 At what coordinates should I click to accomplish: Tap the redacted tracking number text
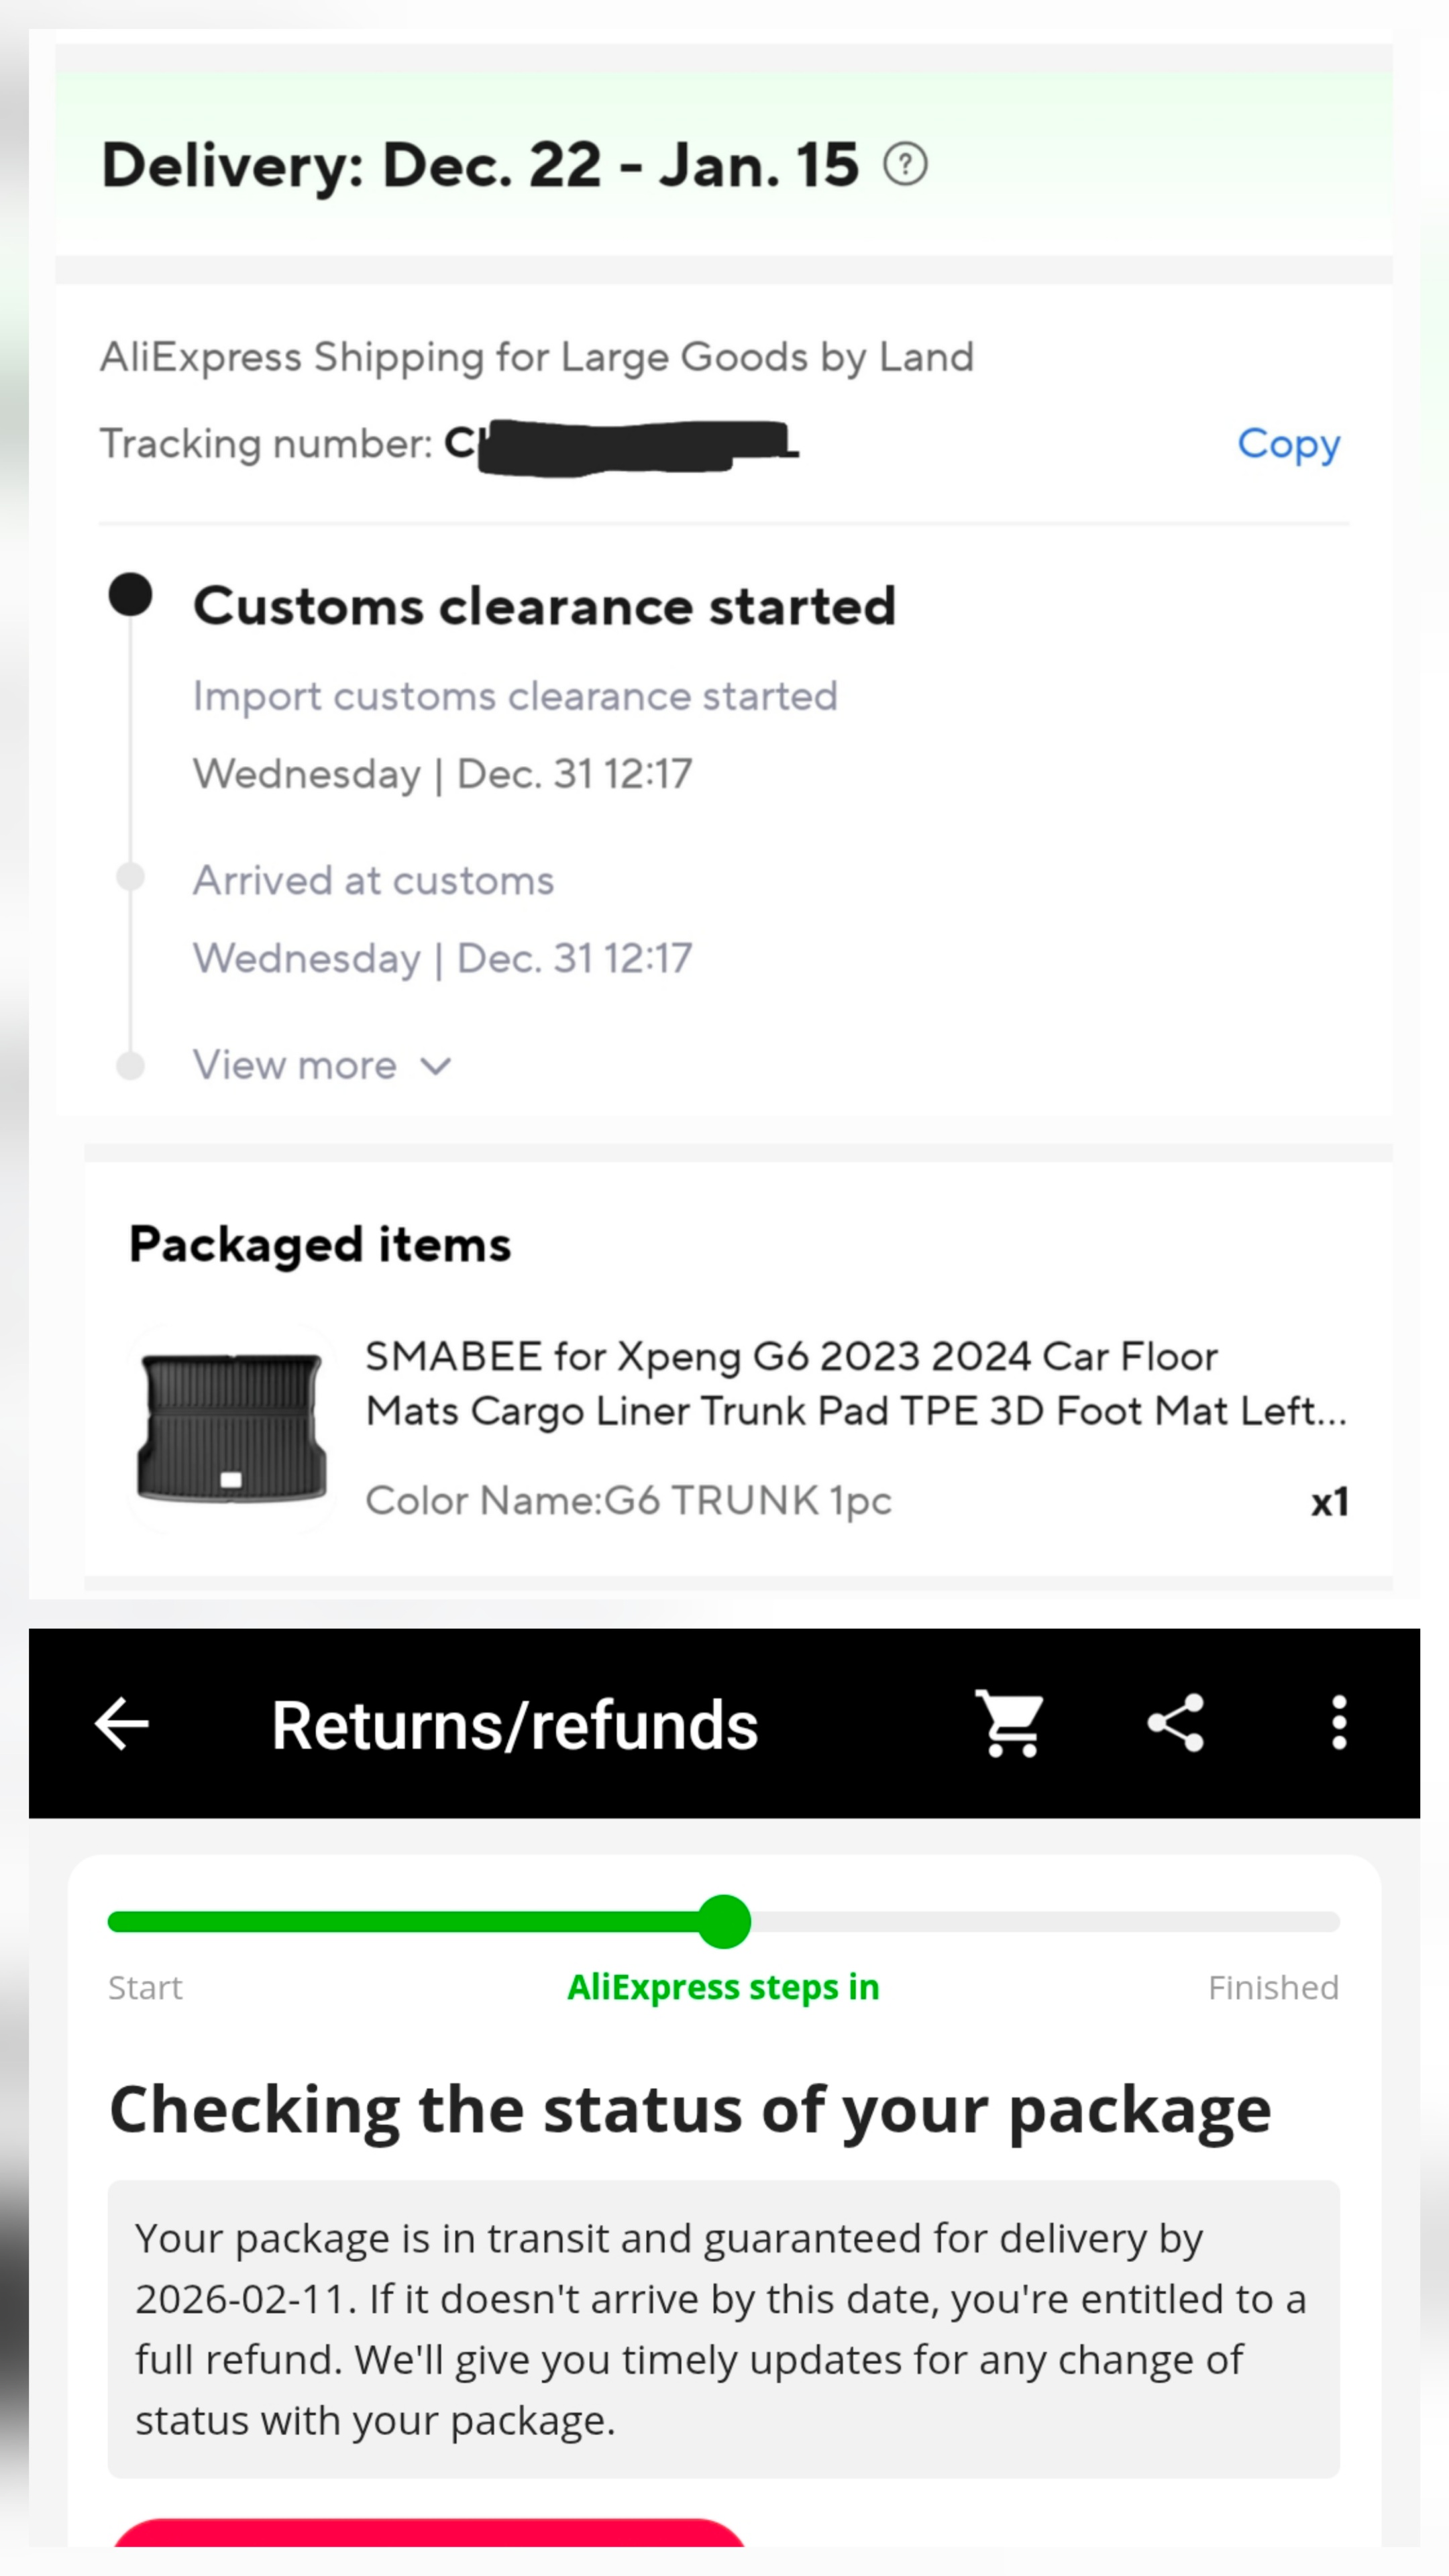click(x=620, y=445)
